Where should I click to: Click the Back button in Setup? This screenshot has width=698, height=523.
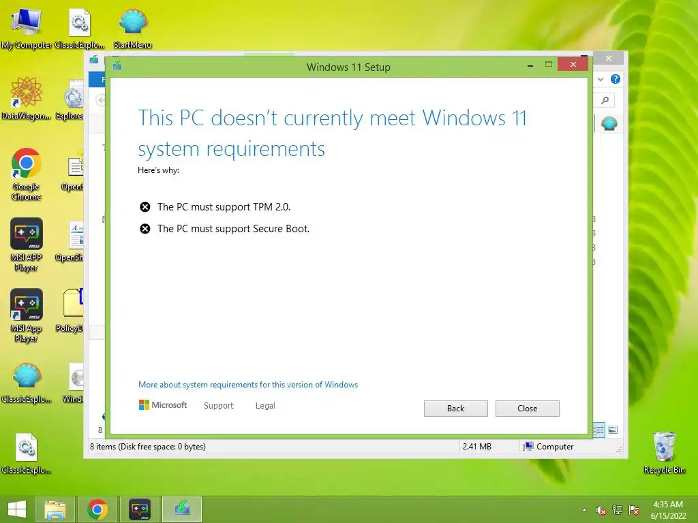[x=455, y=409]
